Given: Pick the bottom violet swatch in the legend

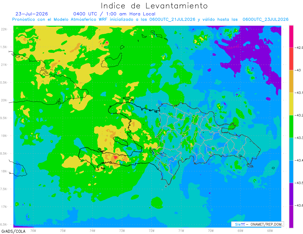Looking at the screenshot, I should coord(291,216).
